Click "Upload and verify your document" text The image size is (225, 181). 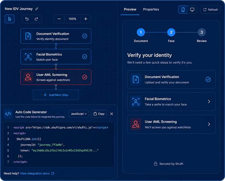[x=167, y=82]
